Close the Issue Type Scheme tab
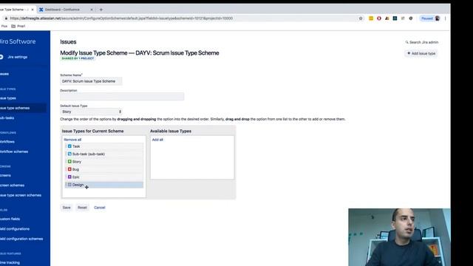The height and width of the screenshot is (266, 473). coord(33,10)
